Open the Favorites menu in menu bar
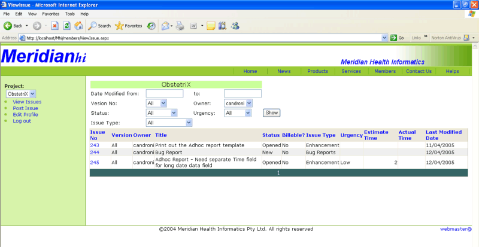 [x=50, y=13]
